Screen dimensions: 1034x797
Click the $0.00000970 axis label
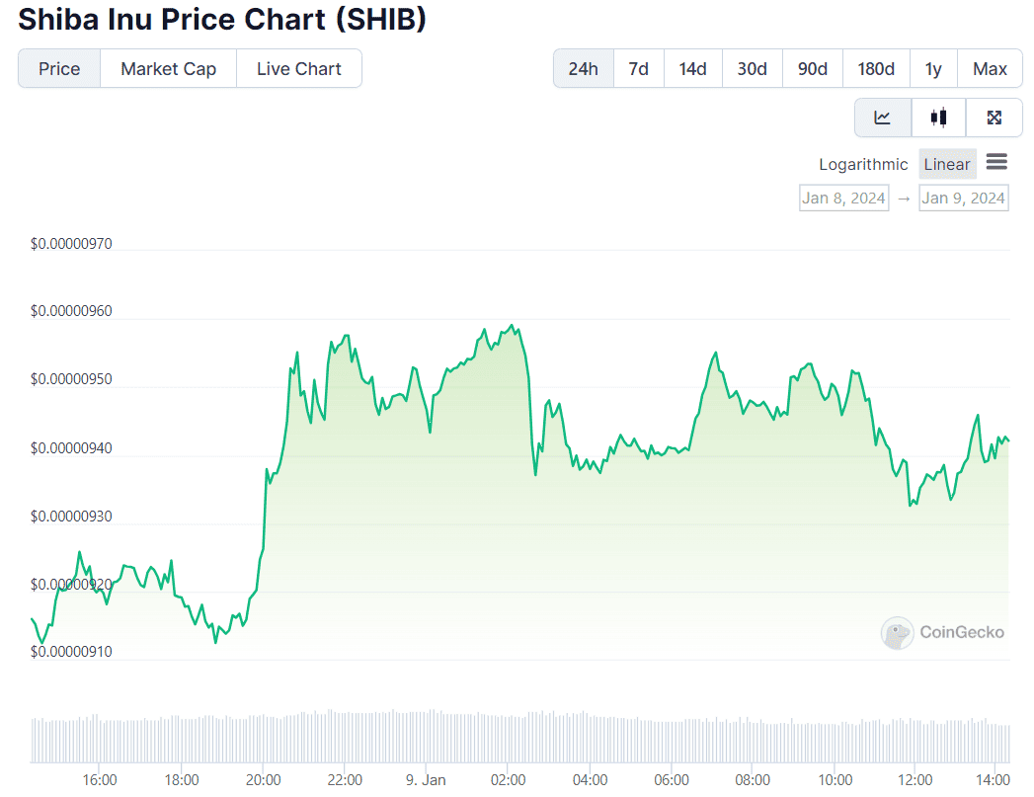71,244
